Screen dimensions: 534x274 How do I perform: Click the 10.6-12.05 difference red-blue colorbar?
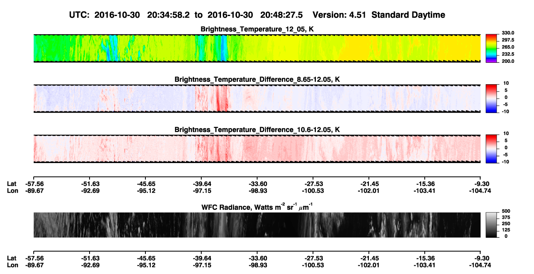point(491,147)
